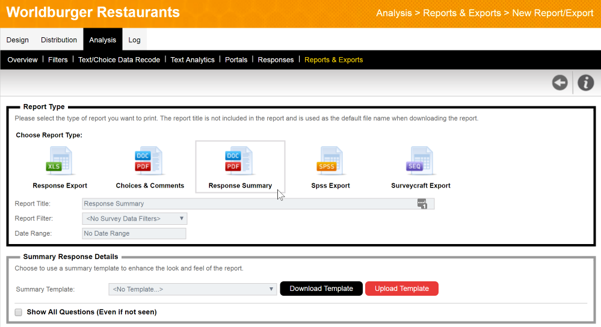
Task: Switch to the Design tab
Action: click(17, 40)
